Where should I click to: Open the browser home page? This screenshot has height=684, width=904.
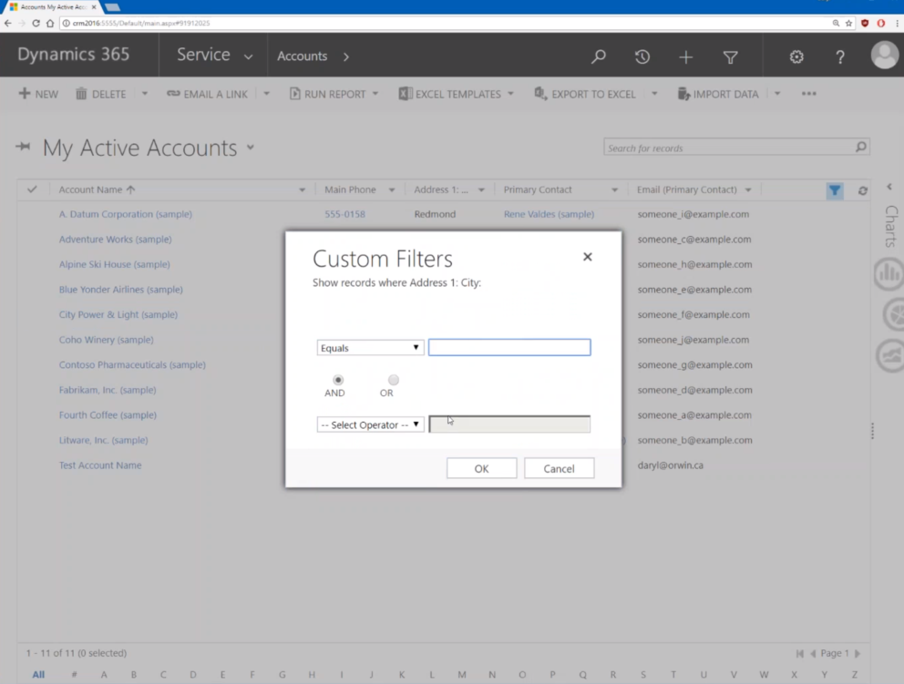coord(50,23)
